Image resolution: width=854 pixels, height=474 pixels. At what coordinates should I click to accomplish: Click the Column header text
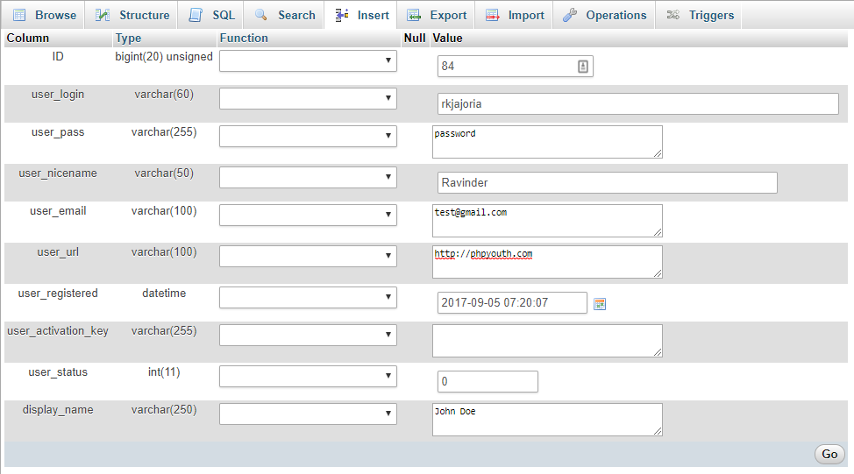tap(28, 38)
